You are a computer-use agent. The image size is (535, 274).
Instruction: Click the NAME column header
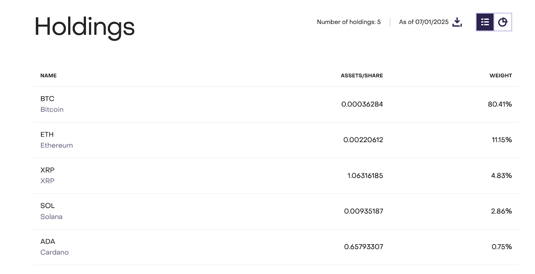coord(48,76)
